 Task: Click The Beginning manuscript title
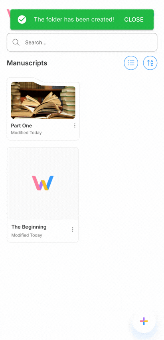click(29, 227)
